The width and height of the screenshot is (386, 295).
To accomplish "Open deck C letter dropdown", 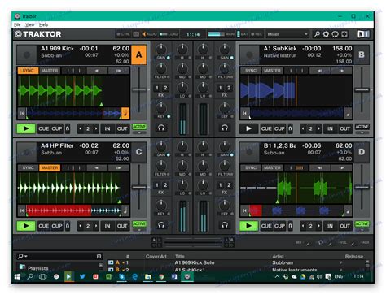I will tap(139, 152).
